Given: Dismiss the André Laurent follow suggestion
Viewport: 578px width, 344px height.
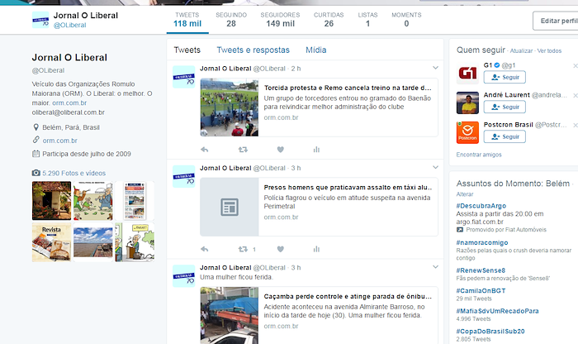Looking at the screenshot, I should pos(575,95).
